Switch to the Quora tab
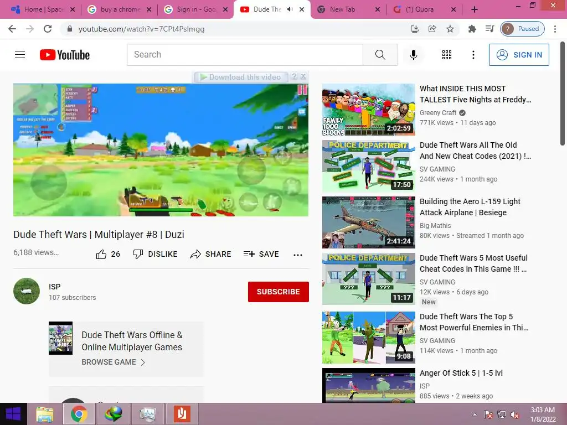Screen dimensions: 567x425 click(x=424, y=9)
